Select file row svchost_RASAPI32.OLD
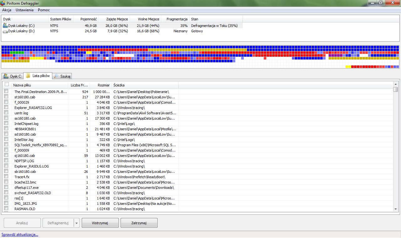Screen dimensions: 401x238 pos(91,193)
